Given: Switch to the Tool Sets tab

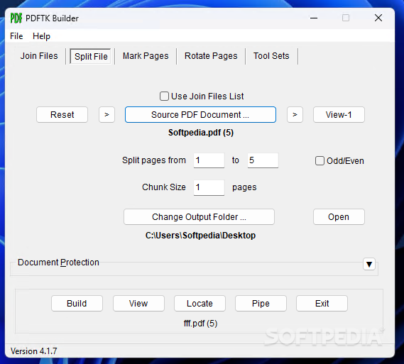Looking at the screenshot, I should pos(271,56).
